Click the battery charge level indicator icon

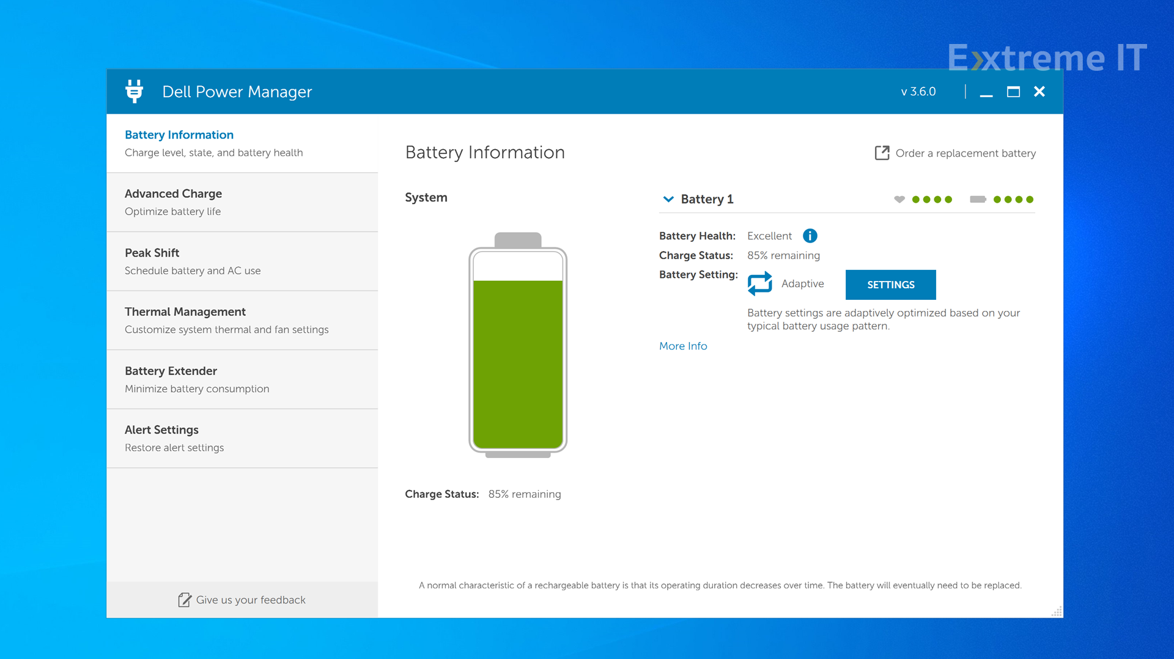coord(978,199)
